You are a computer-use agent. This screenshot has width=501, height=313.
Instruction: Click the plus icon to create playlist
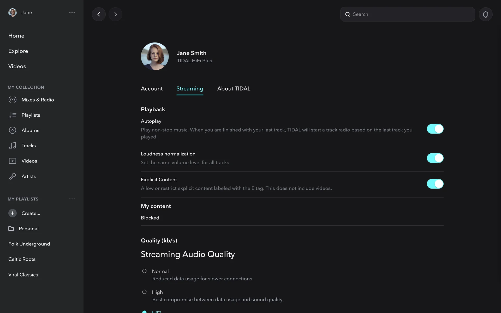pos(12,213)
